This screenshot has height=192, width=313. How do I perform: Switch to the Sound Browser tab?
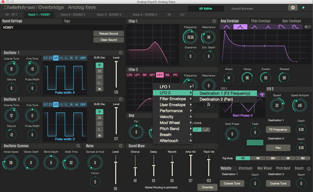tap(242, 9)
